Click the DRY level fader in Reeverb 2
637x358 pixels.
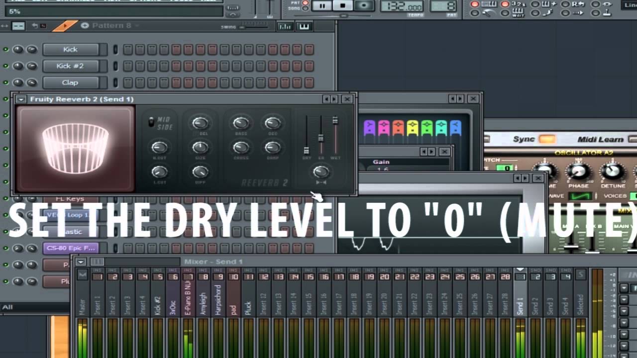tap(306, 150)
